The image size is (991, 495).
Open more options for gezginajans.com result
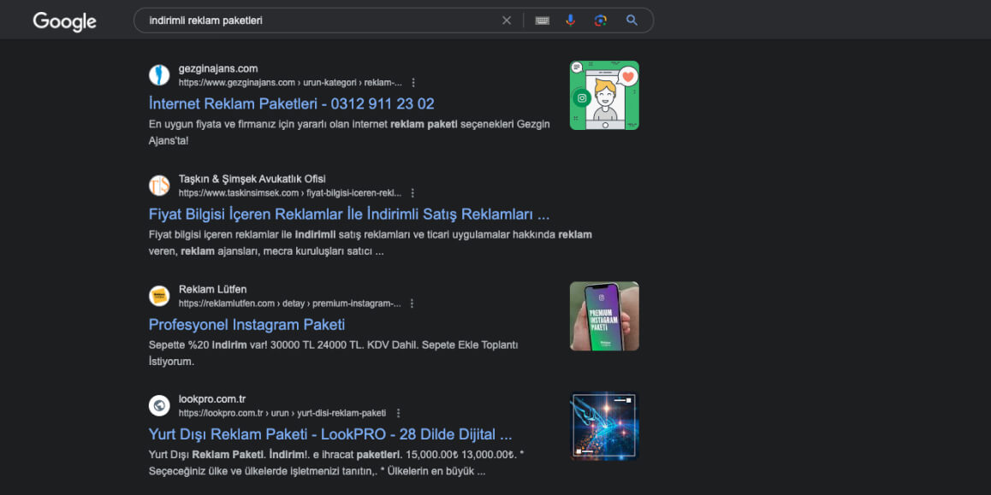tap(413, 83)
